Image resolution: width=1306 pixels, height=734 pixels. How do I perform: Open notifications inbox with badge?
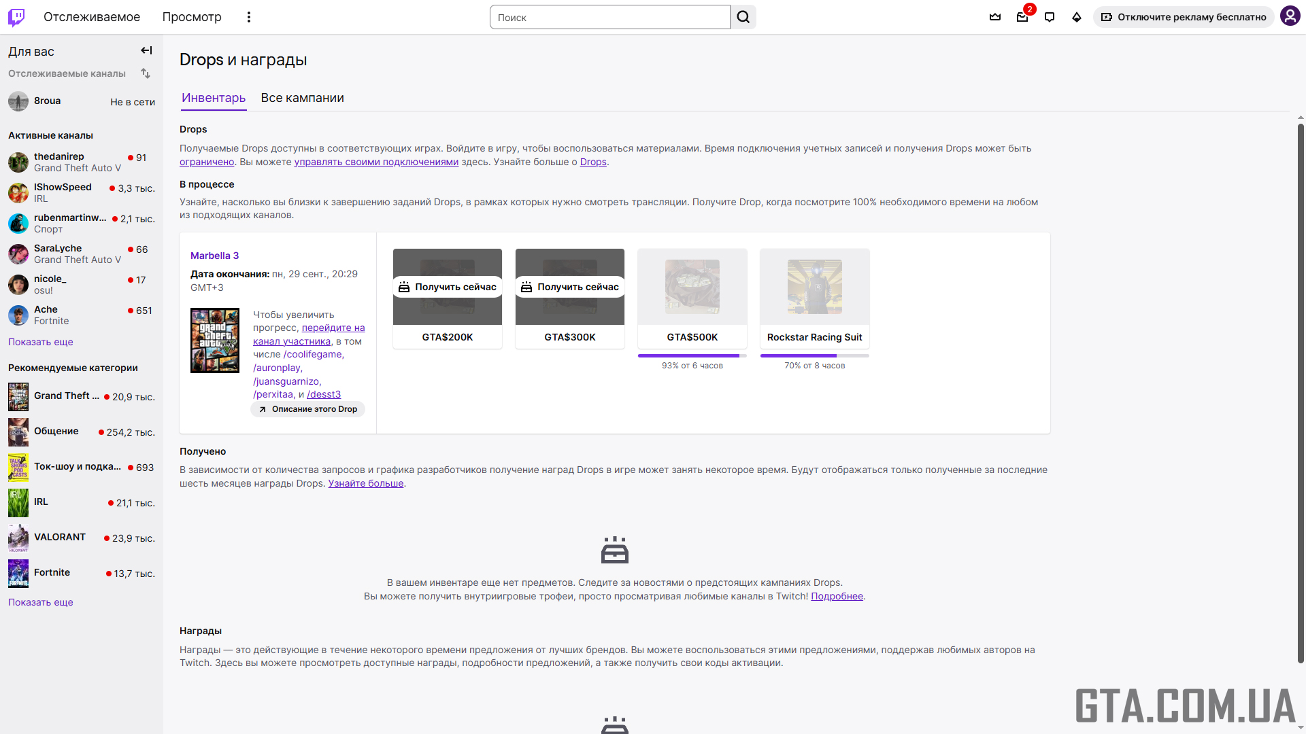(x=1022, y=17)
